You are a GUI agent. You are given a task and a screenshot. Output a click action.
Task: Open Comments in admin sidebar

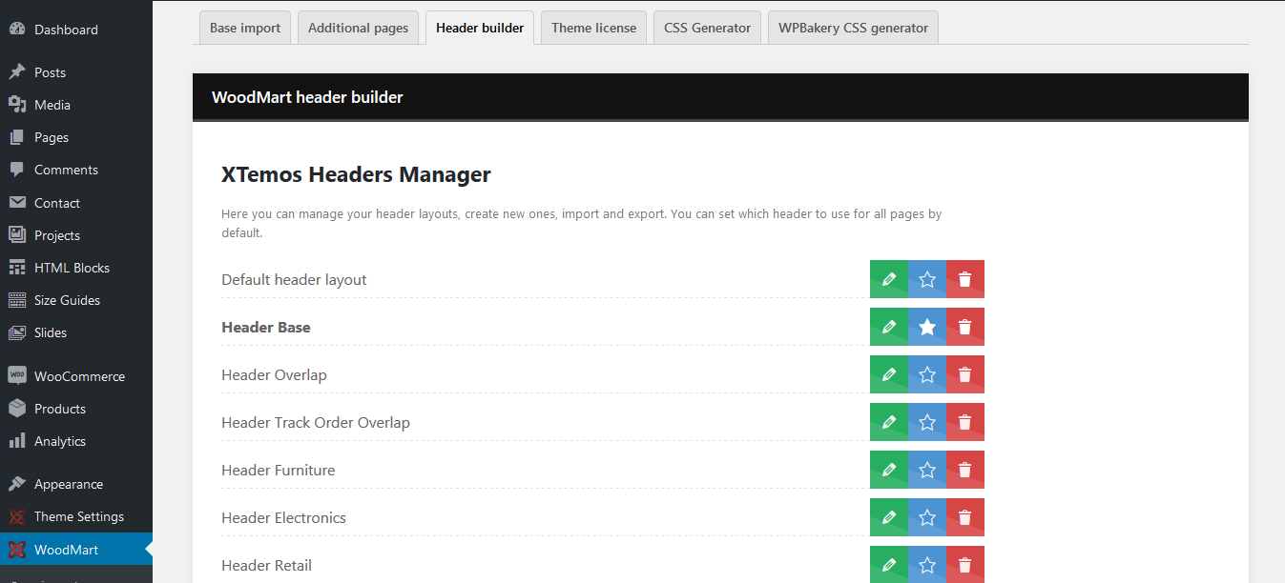point(76,170)
